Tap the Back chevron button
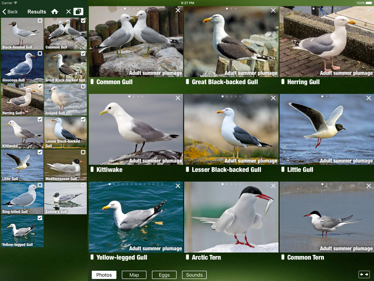The image size is (374, 281). click(10, 12)
